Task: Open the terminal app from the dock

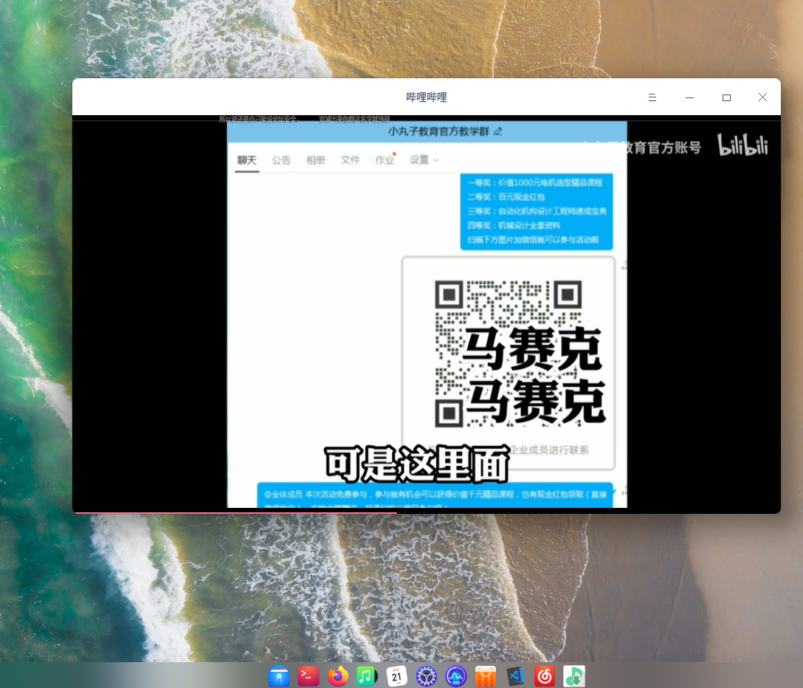Action: [309, 675]
